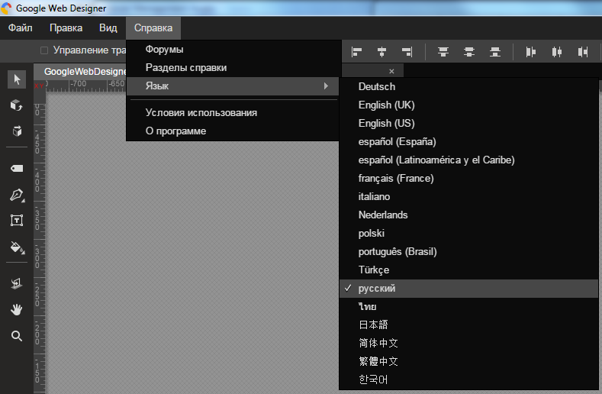Select the Pen tool
The width and height of the screenshot is (602, 394).
click(17, 195)
